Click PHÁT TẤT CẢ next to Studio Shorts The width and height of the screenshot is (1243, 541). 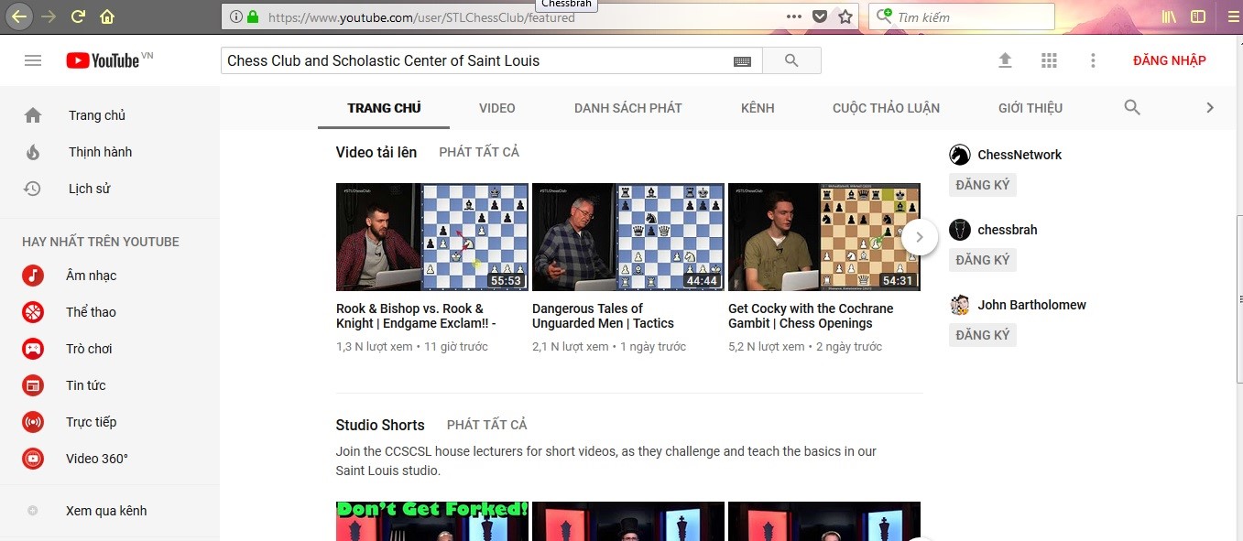pos(487,425)
